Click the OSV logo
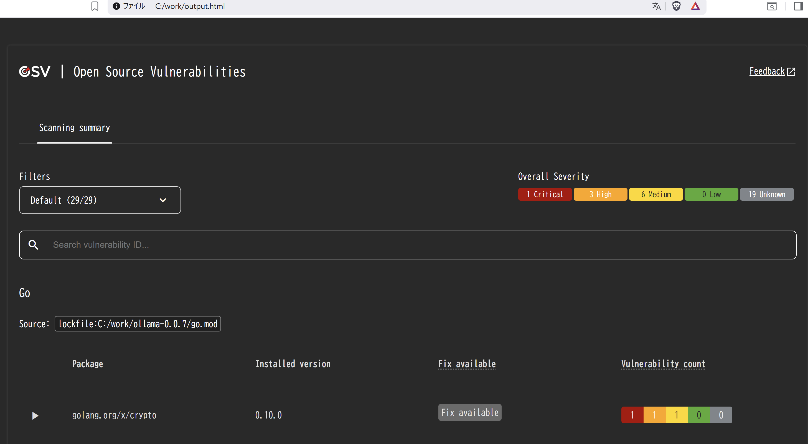This screenshot has height=444, width=808. click(x=34, y=72)
